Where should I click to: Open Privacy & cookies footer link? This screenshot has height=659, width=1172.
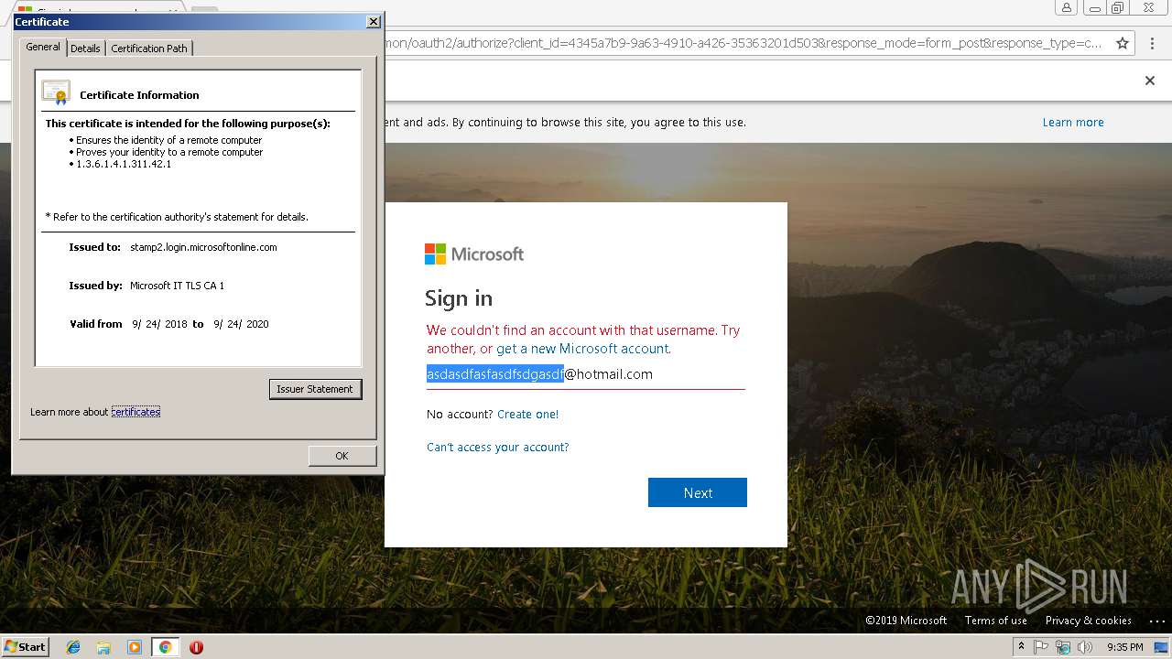[1089, 621]
